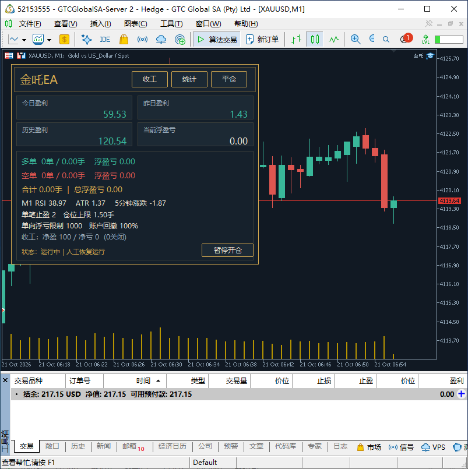Open chart quick trade panel icon
Viewport: 468px width, 469px height.
pos(21,55)
